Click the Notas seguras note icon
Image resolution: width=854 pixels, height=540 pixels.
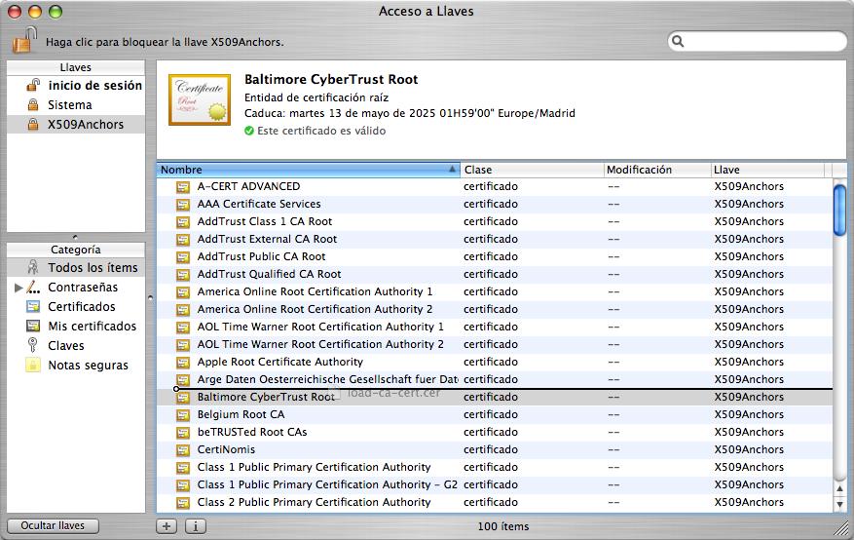click(33, 366)
